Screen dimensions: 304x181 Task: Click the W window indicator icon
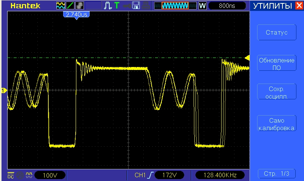(202, 6)
